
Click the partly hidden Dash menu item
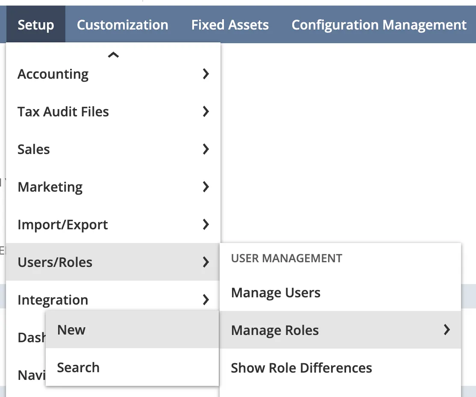pos(32,338)
